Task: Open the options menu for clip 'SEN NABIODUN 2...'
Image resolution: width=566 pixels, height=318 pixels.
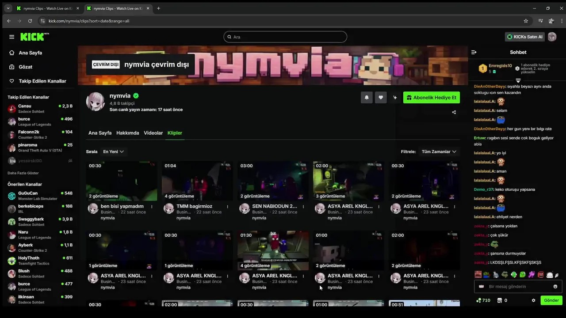Action: pos(303,206)
